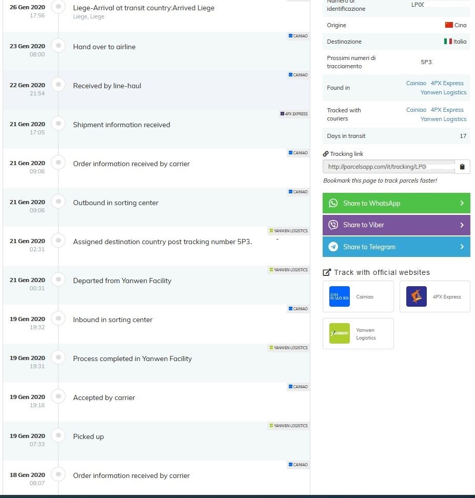Image resolution: width=475 pixels, height=498 pixels.
Task: Click Yanwen Logistics badge on Picked up row
Action: pyautogui.click(x=288, y=426)
